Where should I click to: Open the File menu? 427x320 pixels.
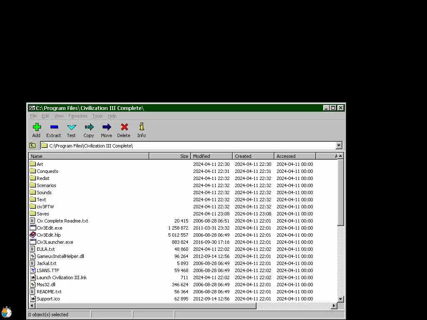33,116
